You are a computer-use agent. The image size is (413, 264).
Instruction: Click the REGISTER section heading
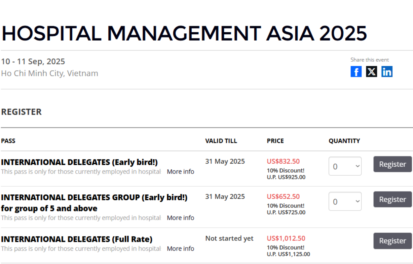tap(21, 112)
